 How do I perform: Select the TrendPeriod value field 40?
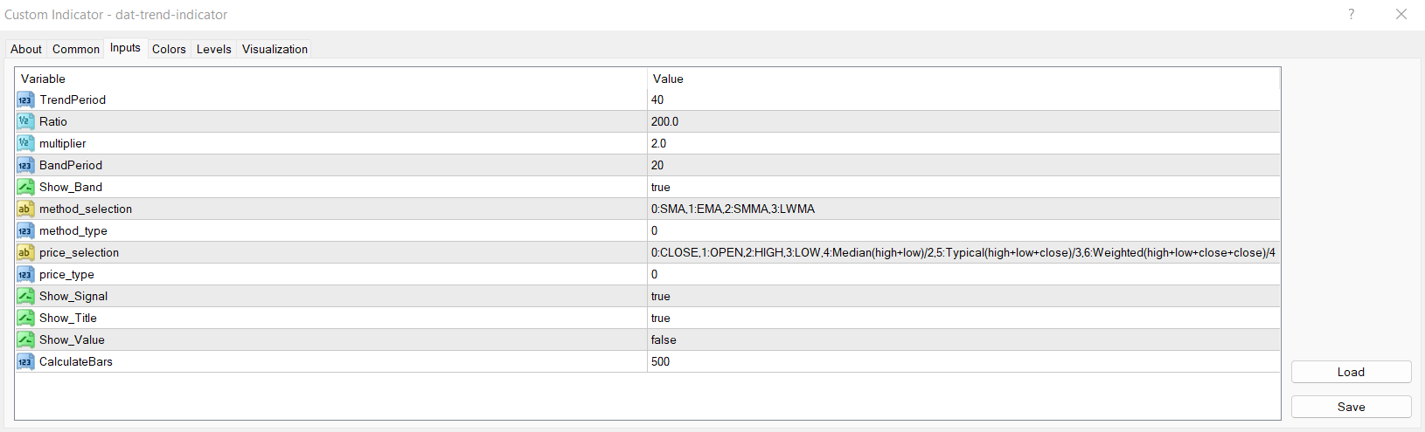657,100
